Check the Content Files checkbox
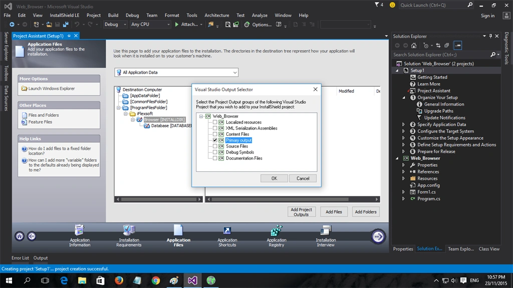The image size is (513, 288). pyautogui.click(x=215, y=134)
